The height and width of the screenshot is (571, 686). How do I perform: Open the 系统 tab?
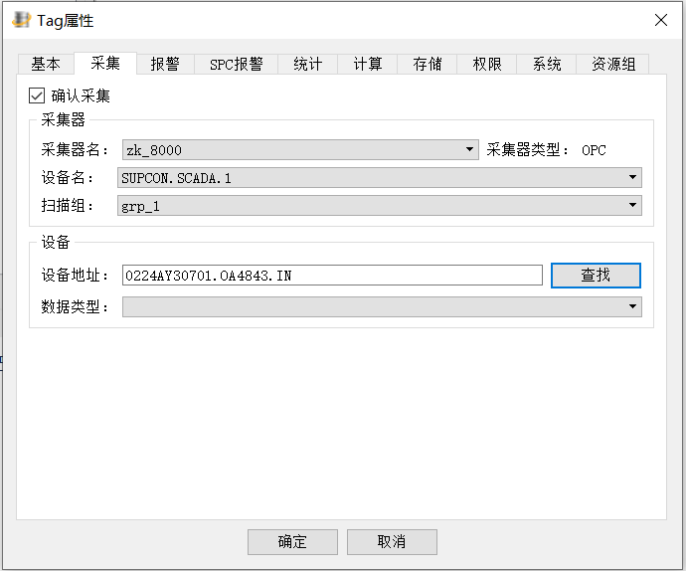547,65
